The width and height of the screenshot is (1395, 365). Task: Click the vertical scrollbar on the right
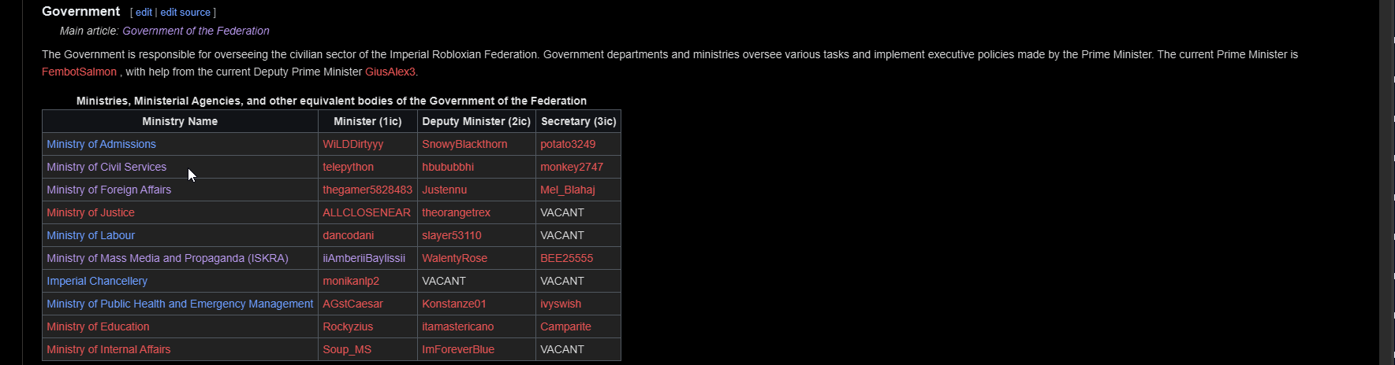(x=1386, y=182)
